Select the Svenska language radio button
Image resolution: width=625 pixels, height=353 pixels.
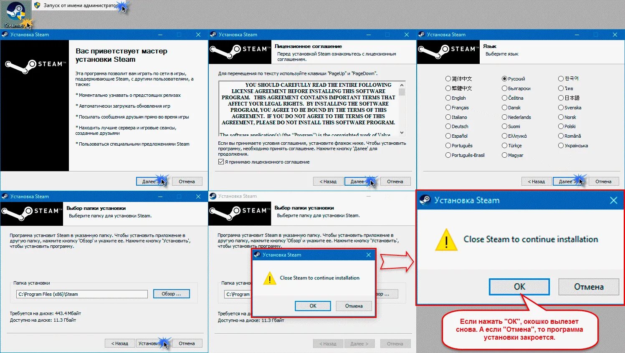pyautogui.click(x=561, y=108)
